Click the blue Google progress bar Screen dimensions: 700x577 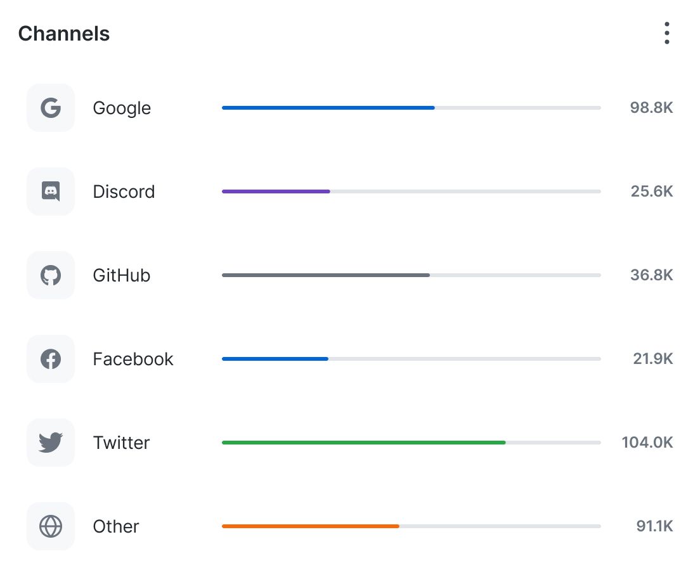(328, 108)
